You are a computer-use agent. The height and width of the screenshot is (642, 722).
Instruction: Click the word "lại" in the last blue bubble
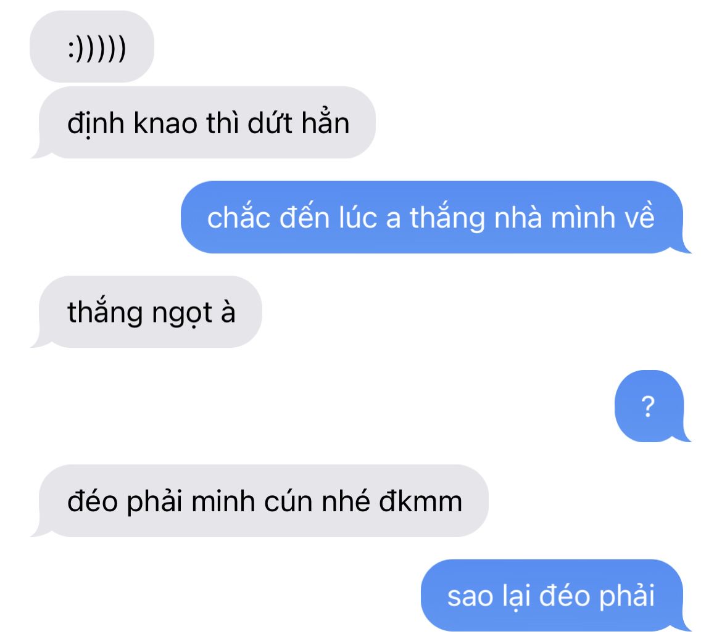click(x=516, y=596)
